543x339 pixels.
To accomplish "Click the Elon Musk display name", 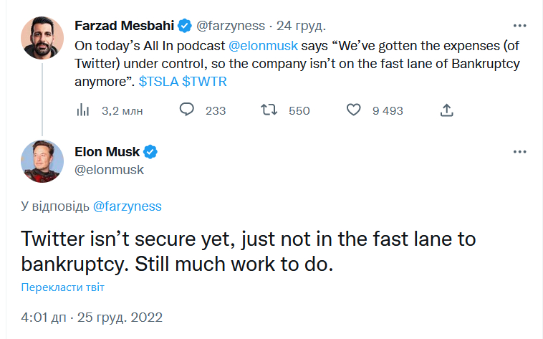I will 107,152.
